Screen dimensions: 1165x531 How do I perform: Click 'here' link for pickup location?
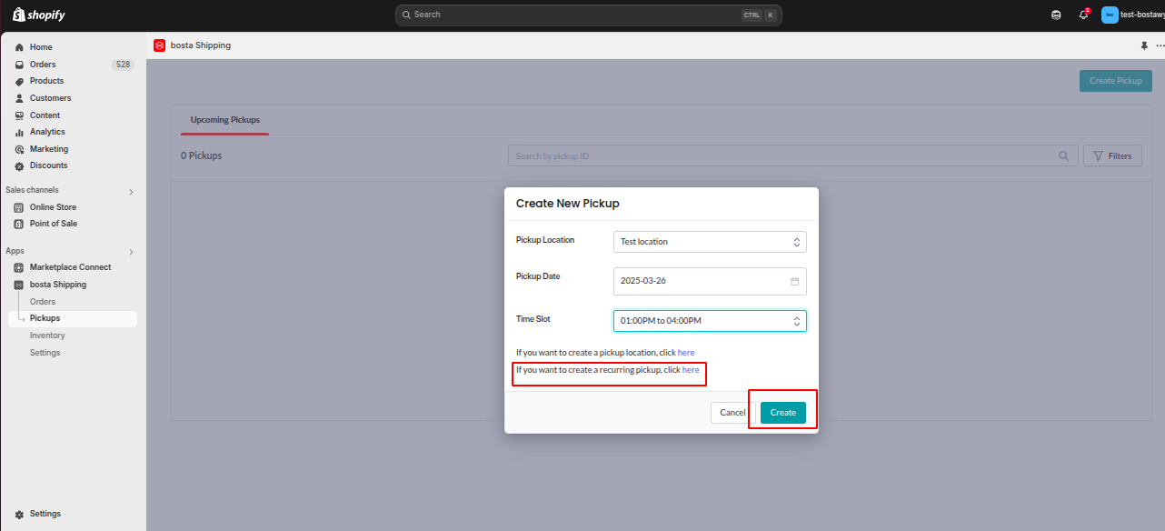[686, 352]
